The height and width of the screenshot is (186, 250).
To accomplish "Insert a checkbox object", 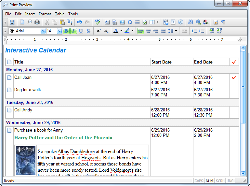I will pos(145,22).
